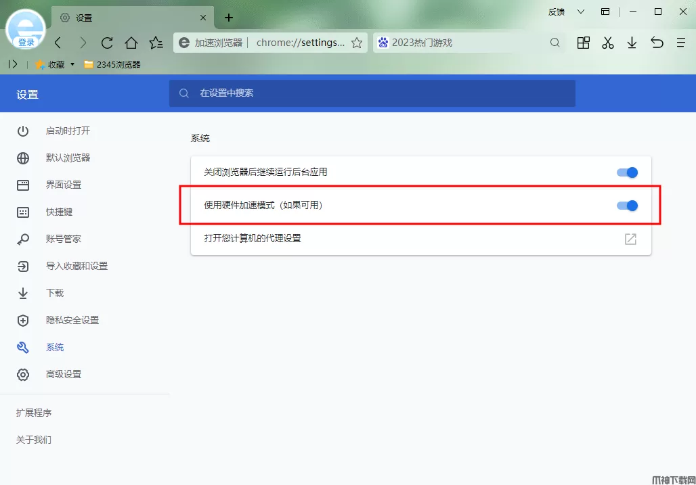Toggle 关闭浏览器后继续运行后台应用 switch

[627, 172]
